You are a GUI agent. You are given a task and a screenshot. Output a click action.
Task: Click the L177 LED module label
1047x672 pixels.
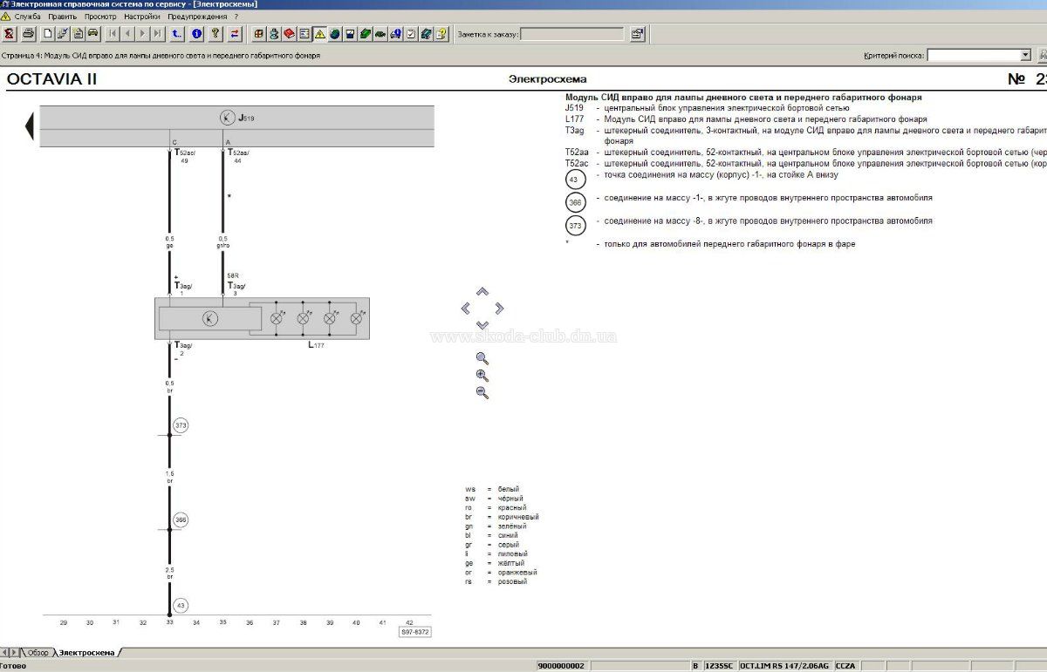click(316, 345)
